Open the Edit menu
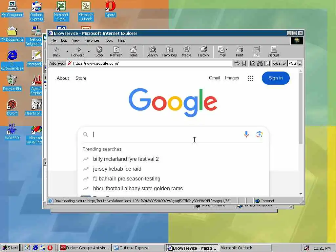The height and width of the screenshot is (252, 336). click(x=64, y=40)
